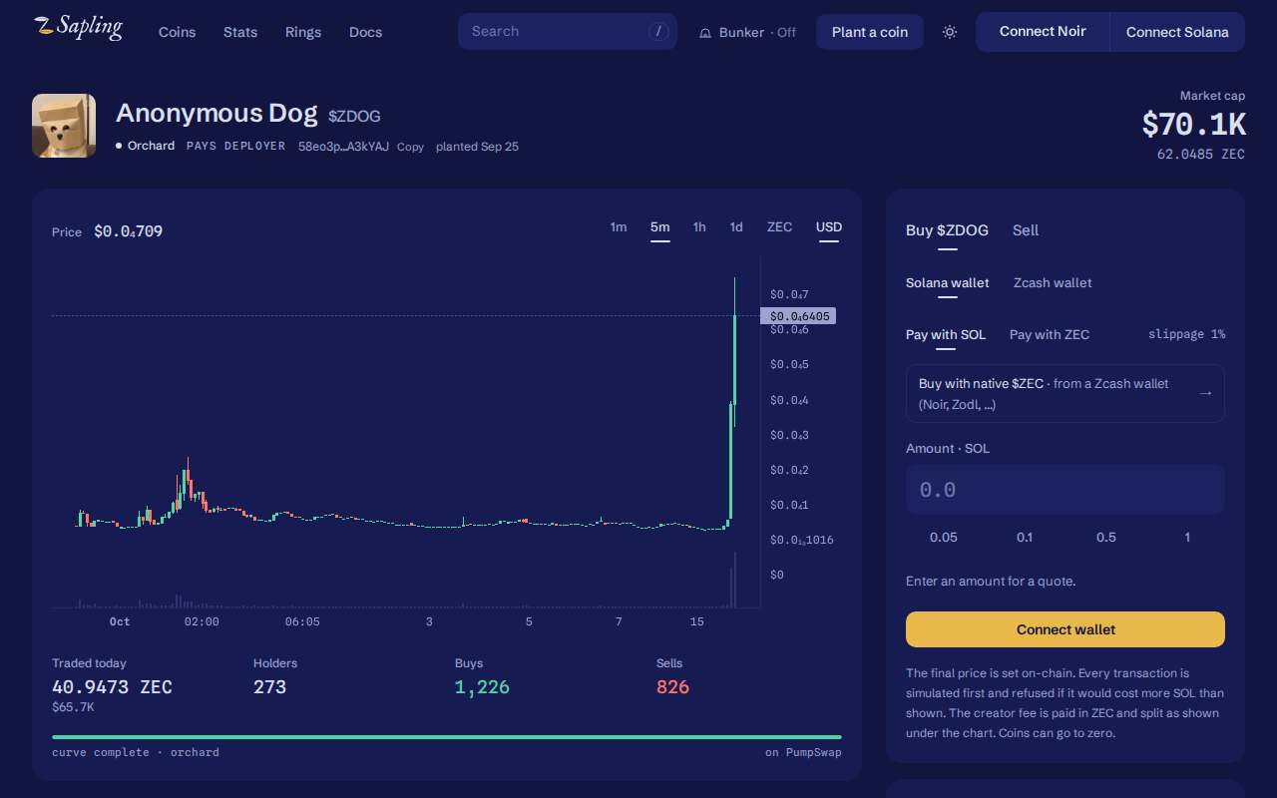Copy the deployer address

pos(410,147)
